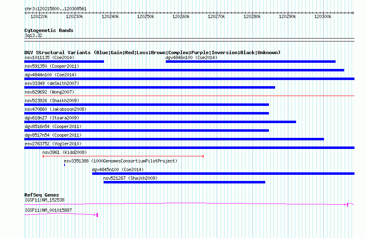Open the esv3351388 (1000GenomesConsortiumPilotProject) label
The image size is (366, 238).
pyautogui.click(x=120, y=161)
